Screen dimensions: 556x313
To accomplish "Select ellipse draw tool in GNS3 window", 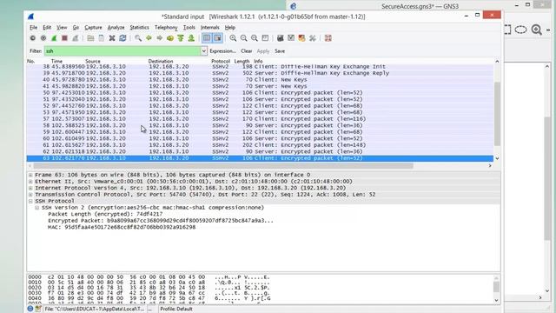I will point(521,30).
